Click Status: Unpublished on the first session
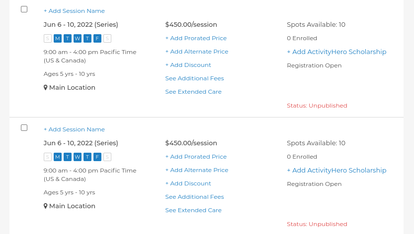This screenshot has width=414, height=234. click(x=317, y=106)
